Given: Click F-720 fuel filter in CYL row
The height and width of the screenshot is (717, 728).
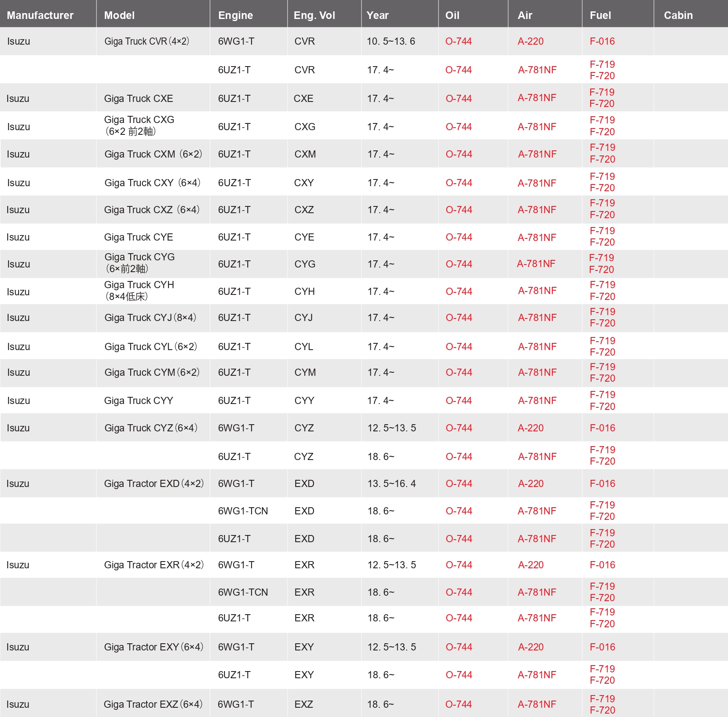Looking at the screenshot, I should click(x=602, y=352).
